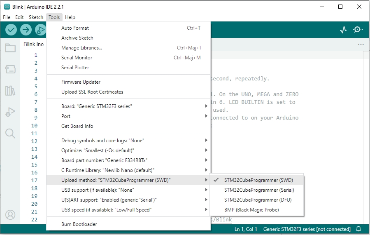Open the Serial Monitor toolbar icon
The height and width of the screenshot is (235, 370).
[358, 30]
